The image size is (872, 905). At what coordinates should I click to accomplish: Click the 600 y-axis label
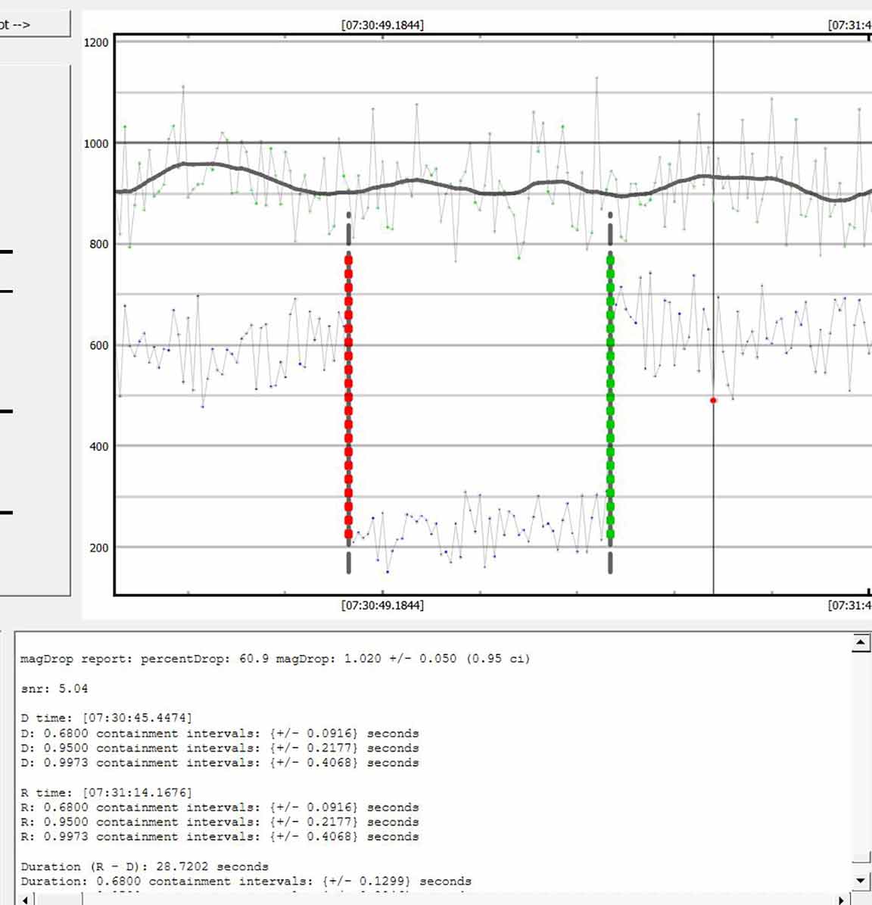pyautogui.click(x=98, y=345)
